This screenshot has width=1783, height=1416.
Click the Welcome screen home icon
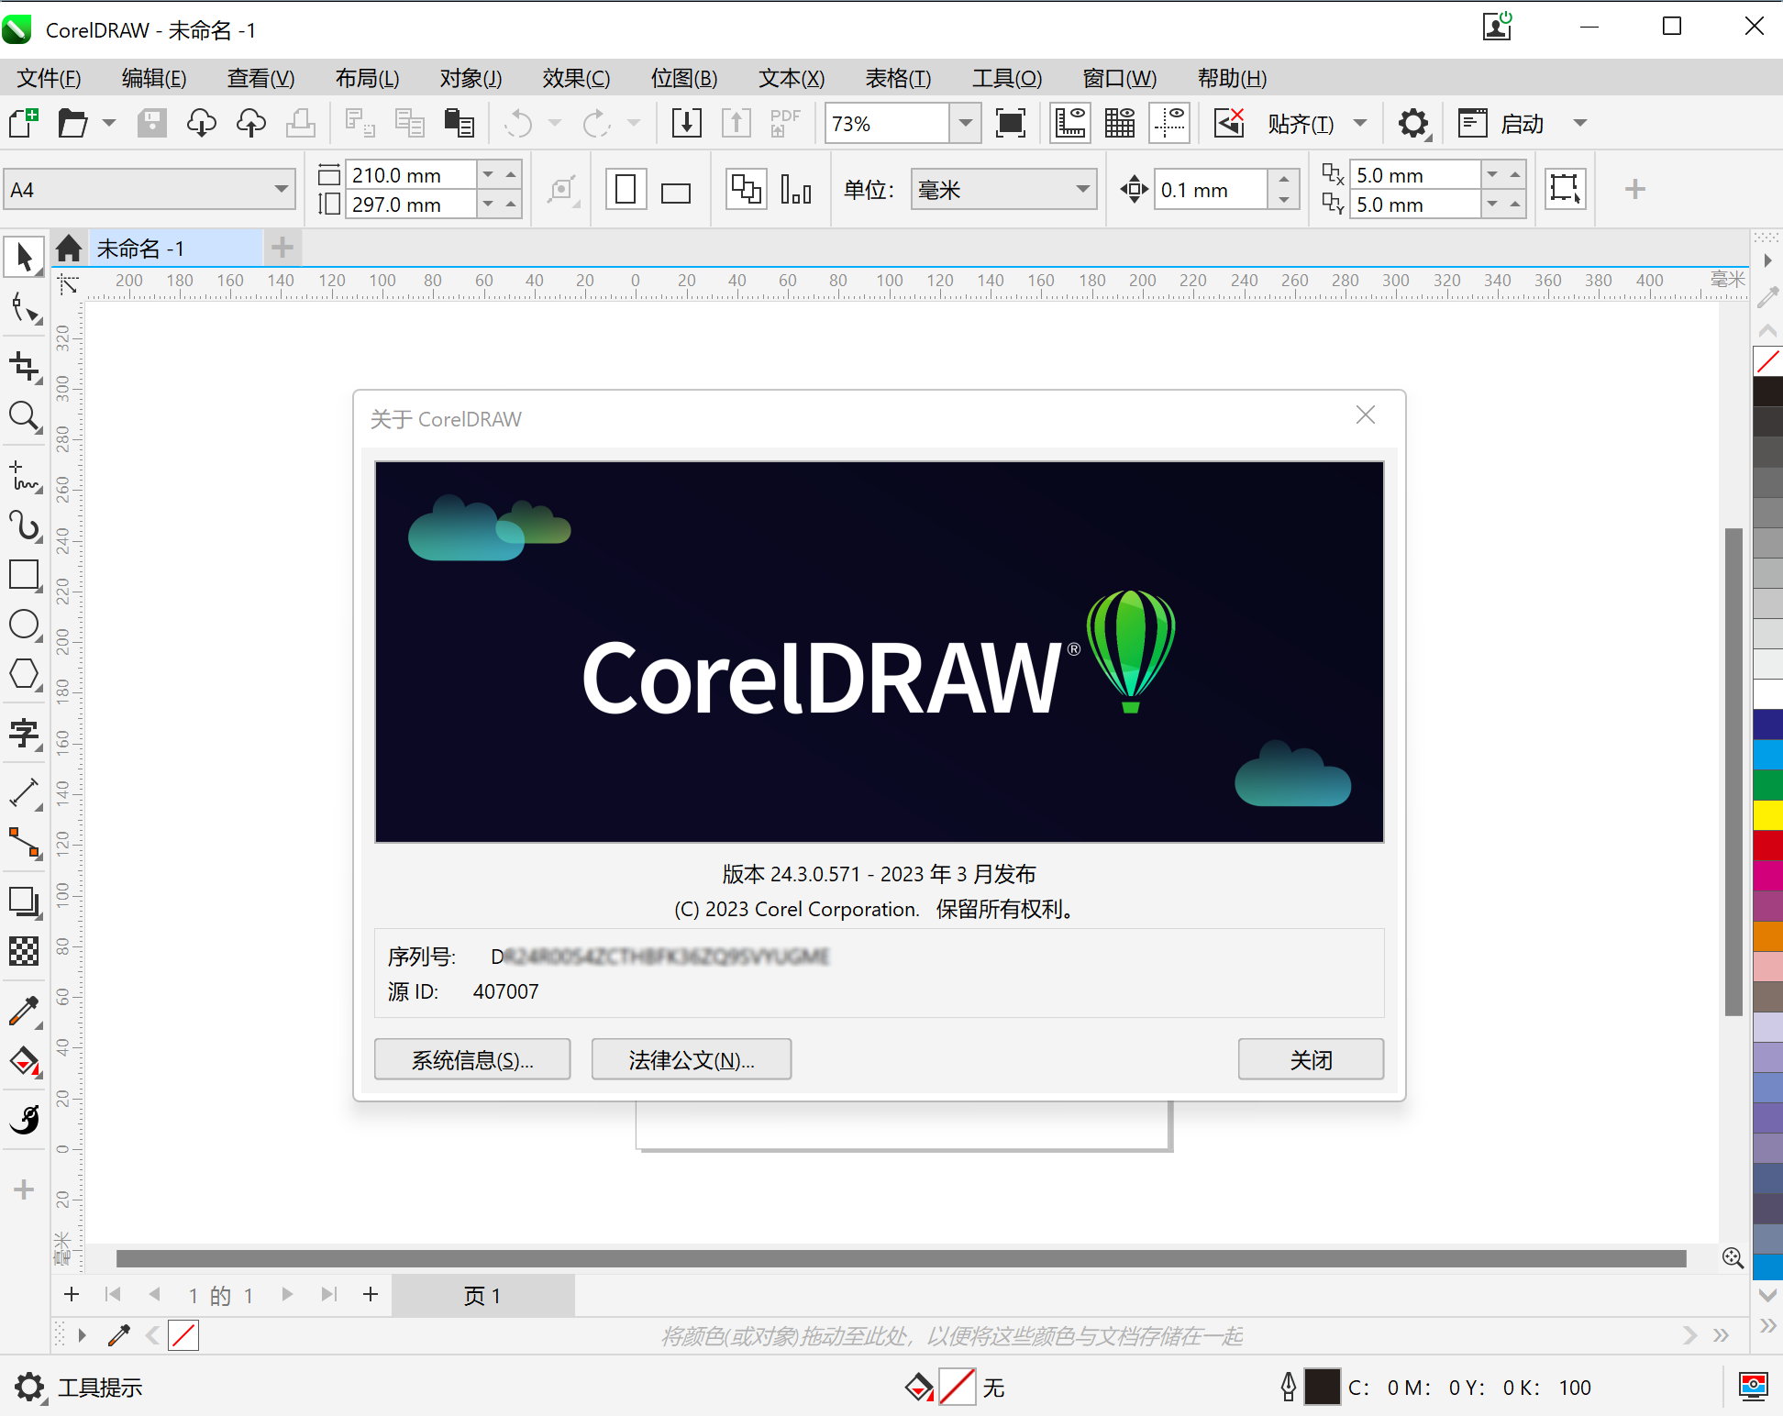[69, 248]
